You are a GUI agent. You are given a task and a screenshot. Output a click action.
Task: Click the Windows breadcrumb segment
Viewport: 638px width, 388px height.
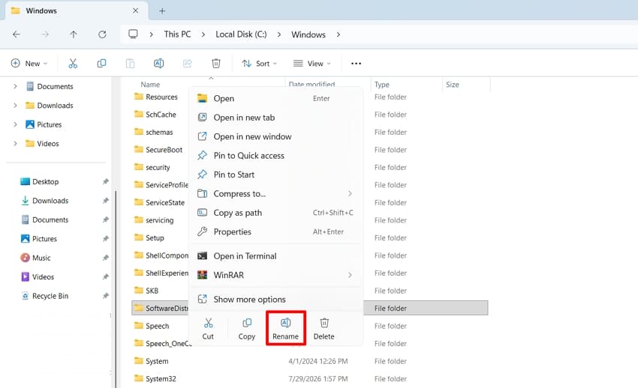click(x=308, y=34)
